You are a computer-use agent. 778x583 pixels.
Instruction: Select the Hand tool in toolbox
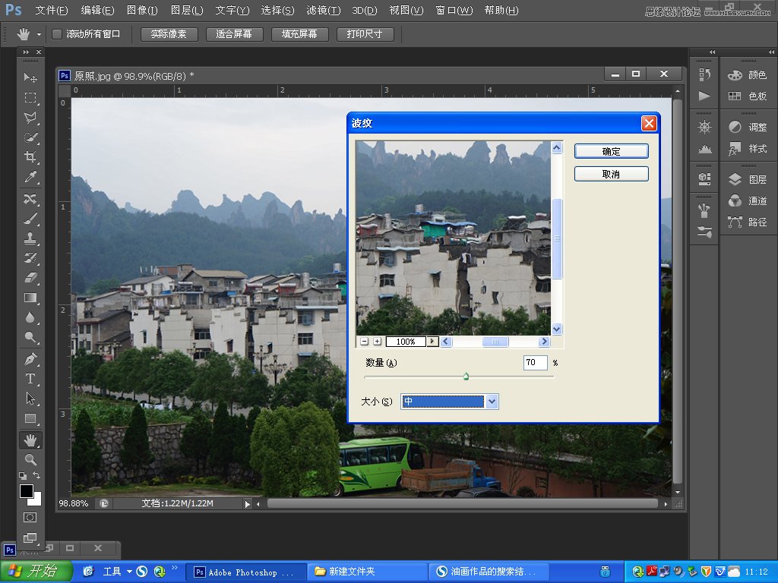click(x=30, y=440)
